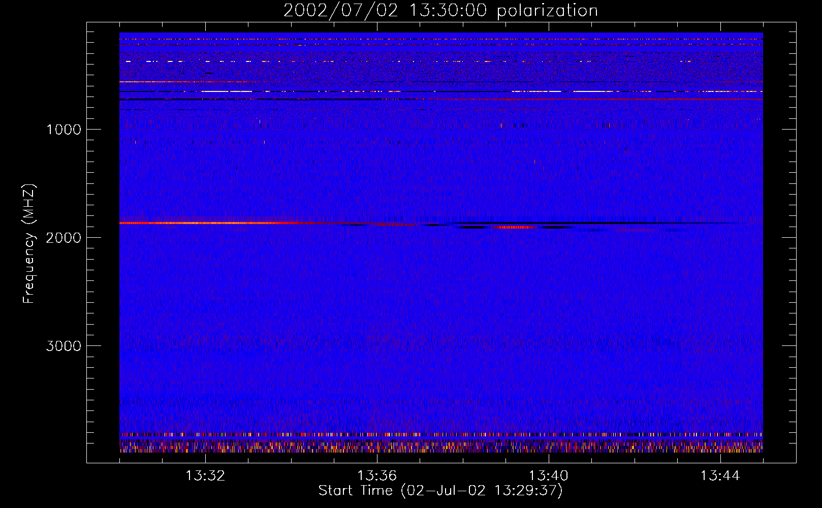Click the 'Start Time (02-Jul-02 13:29:37)' axis label
Image resolution: width=822 pixels, height=508 pixels.
[x=440, y=491]
